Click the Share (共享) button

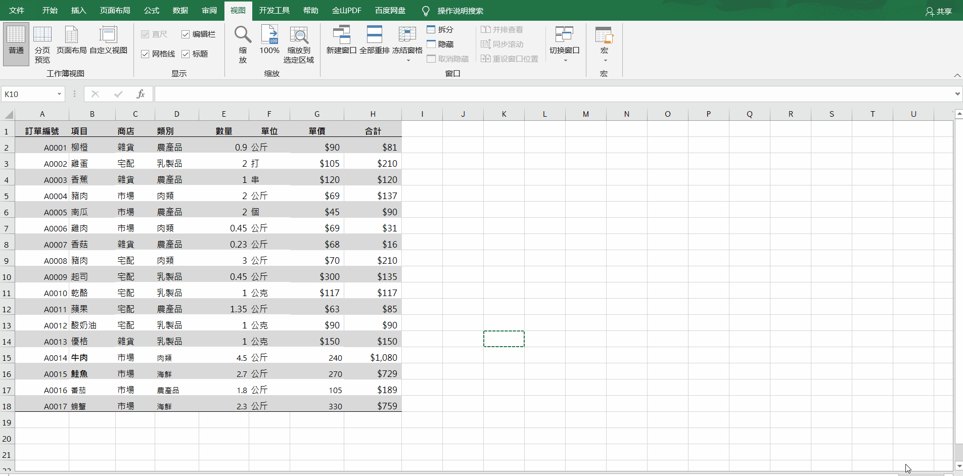click(x=939, y=11)
